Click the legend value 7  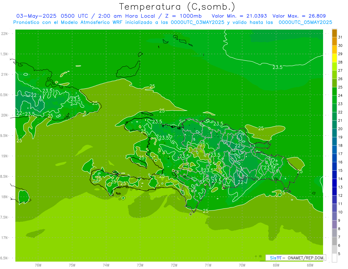[339, 237]
